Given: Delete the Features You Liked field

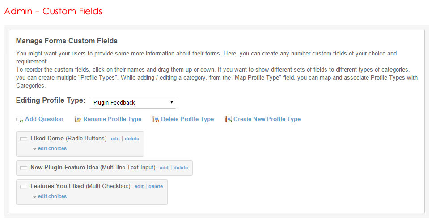Looking at the screenshot, I should click(x=156, y=187).
